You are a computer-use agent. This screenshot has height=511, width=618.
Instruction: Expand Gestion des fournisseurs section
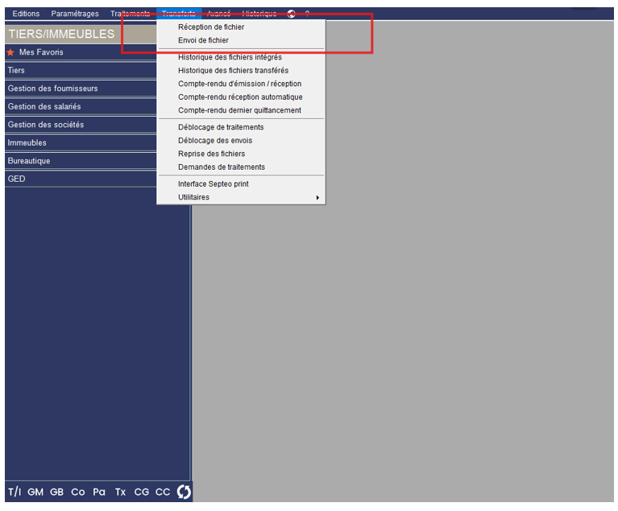pyautogui.click(x=52, y=89)
